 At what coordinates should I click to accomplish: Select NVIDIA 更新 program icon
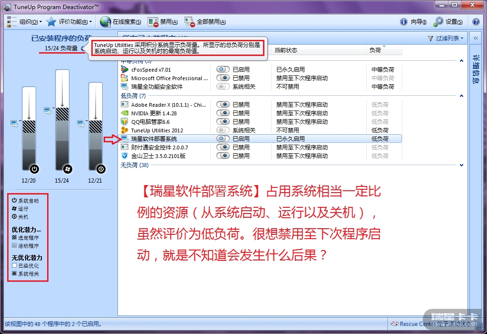point(125,113)
